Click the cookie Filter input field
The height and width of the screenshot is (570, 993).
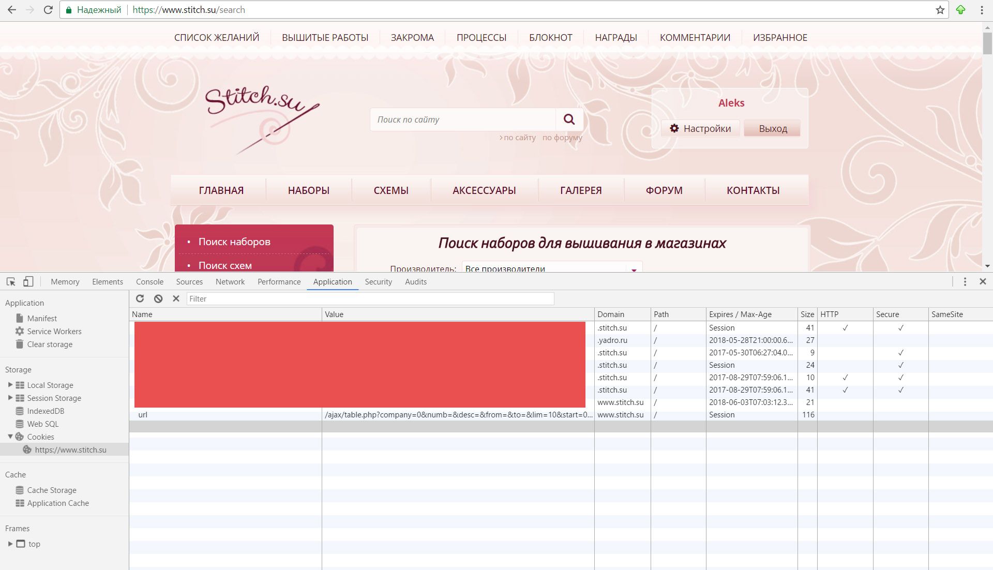pyautogui.click(x=370, y=298)
